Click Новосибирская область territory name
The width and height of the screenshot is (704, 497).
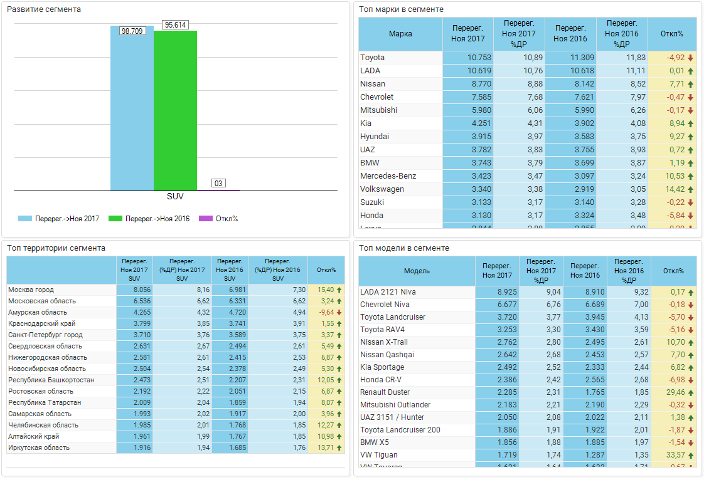click(x=46, y=369)
